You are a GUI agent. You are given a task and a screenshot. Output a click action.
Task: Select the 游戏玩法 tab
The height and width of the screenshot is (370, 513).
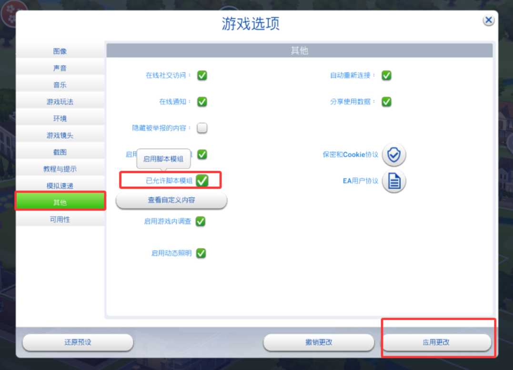pos(60,102)
